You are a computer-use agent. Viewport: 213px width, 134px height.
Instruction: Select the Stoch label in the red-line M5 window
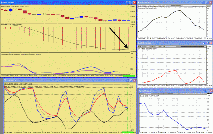(x=148, y=49)
